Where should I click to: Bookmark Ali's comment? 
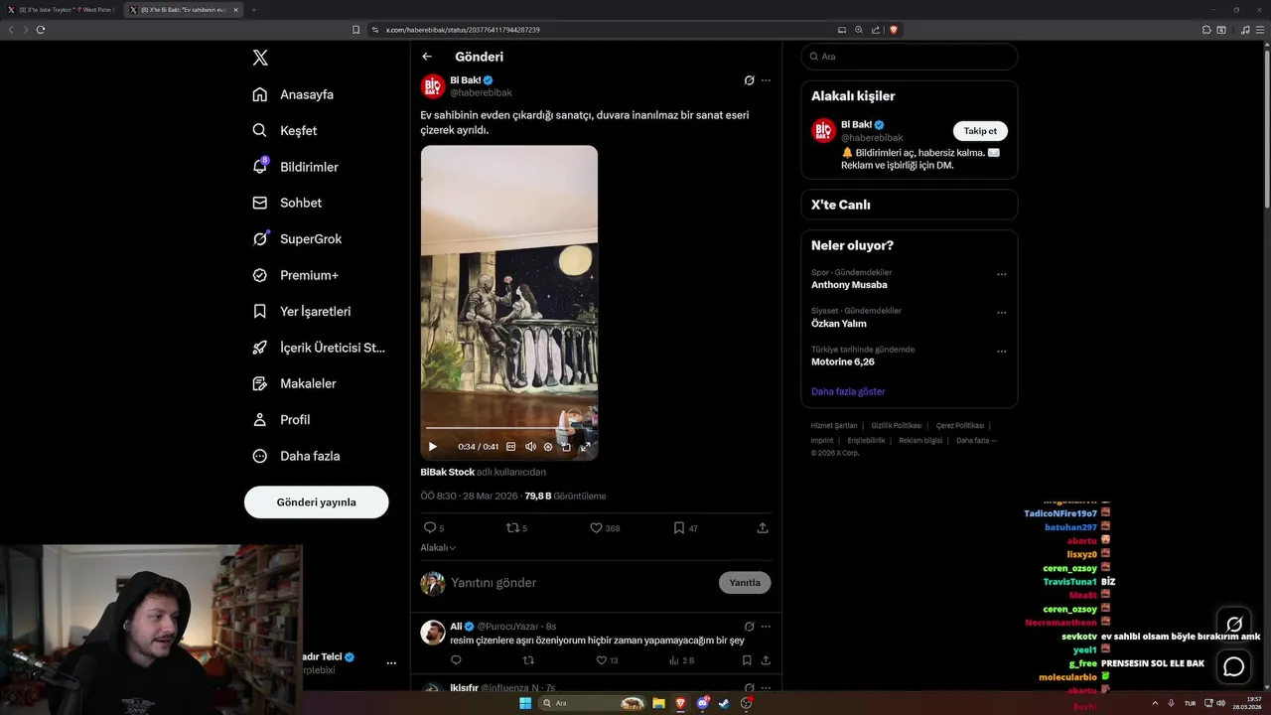(x=747, y=660)
